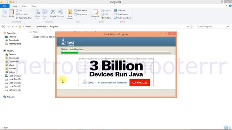Expand the arrow after This PC in the address bar
The image size is (232, 130).
pos(34,26)
